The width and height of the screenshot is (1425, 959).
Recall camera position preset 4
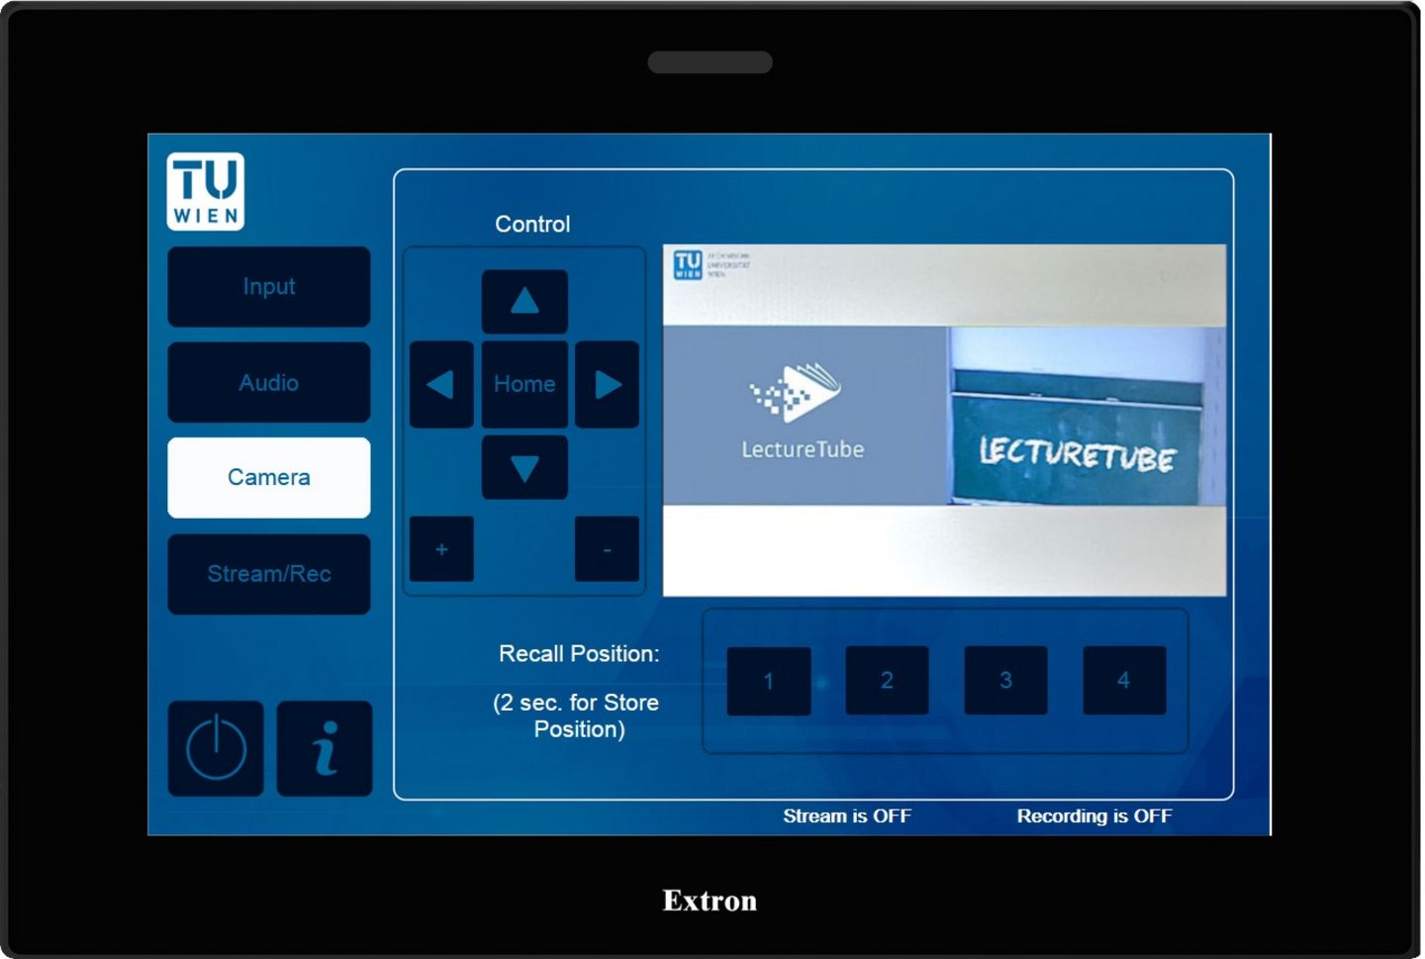[x=1124, y=681]
